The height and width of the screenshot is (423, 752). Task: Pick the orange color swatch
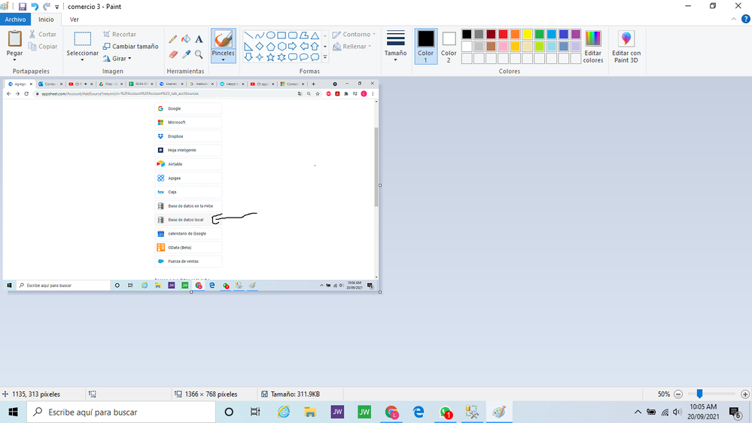coord(515,34)
